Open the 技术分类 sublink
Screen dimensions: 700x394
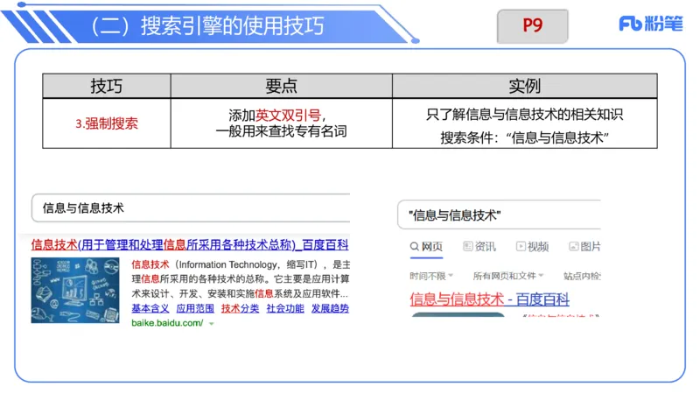pyautogui.click(x=240, y=308)
